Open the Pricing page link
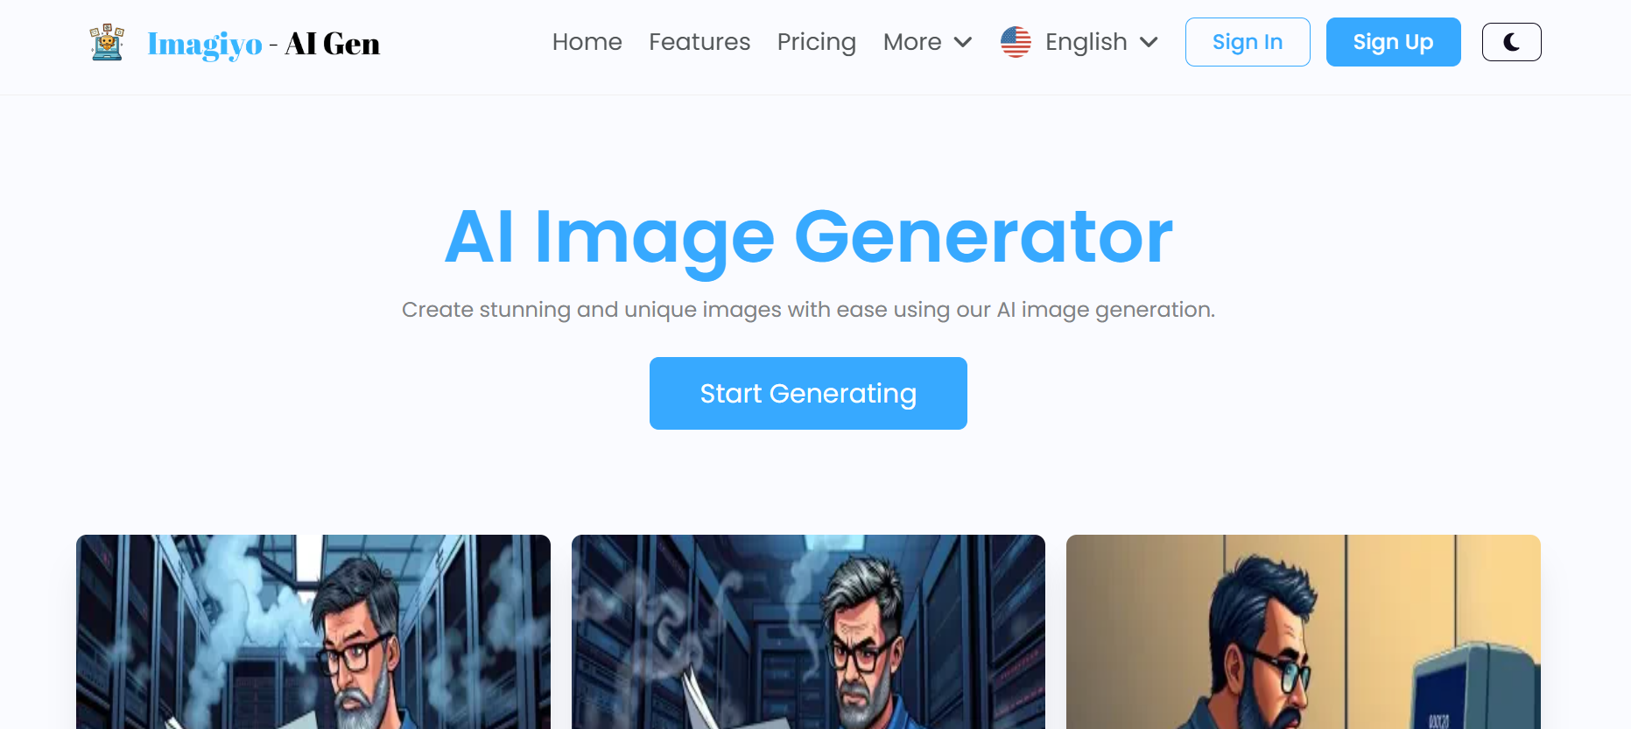 point(817,42)
